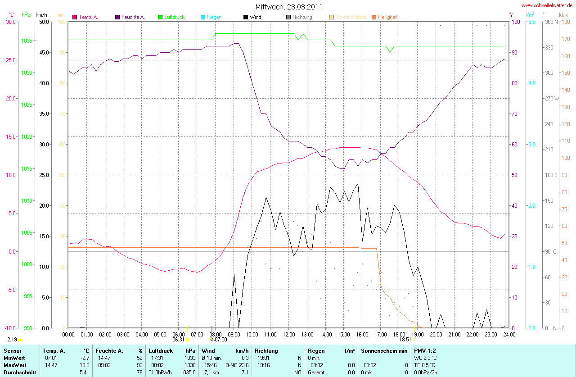
Task: Click the black Wind legend swatch
Action: click(246, 17)
